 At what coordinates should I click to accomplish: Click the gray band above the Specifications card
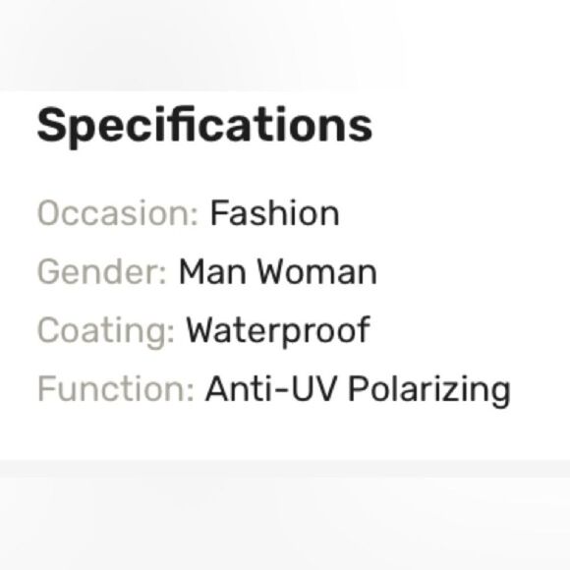coord(285,45)
